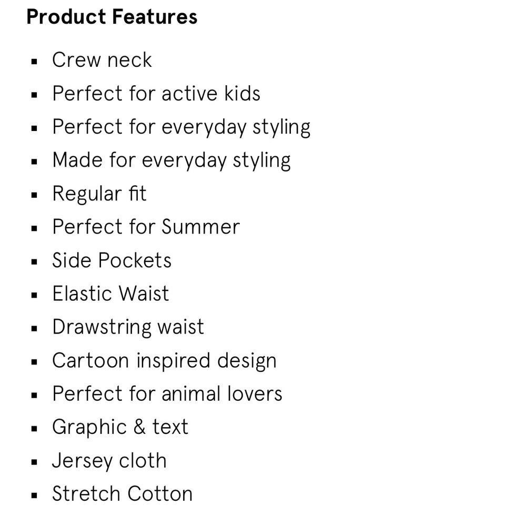Click the 'Jersey cloth' list item
The width and height of the screenshot is (505, 516).
[109, 461]
